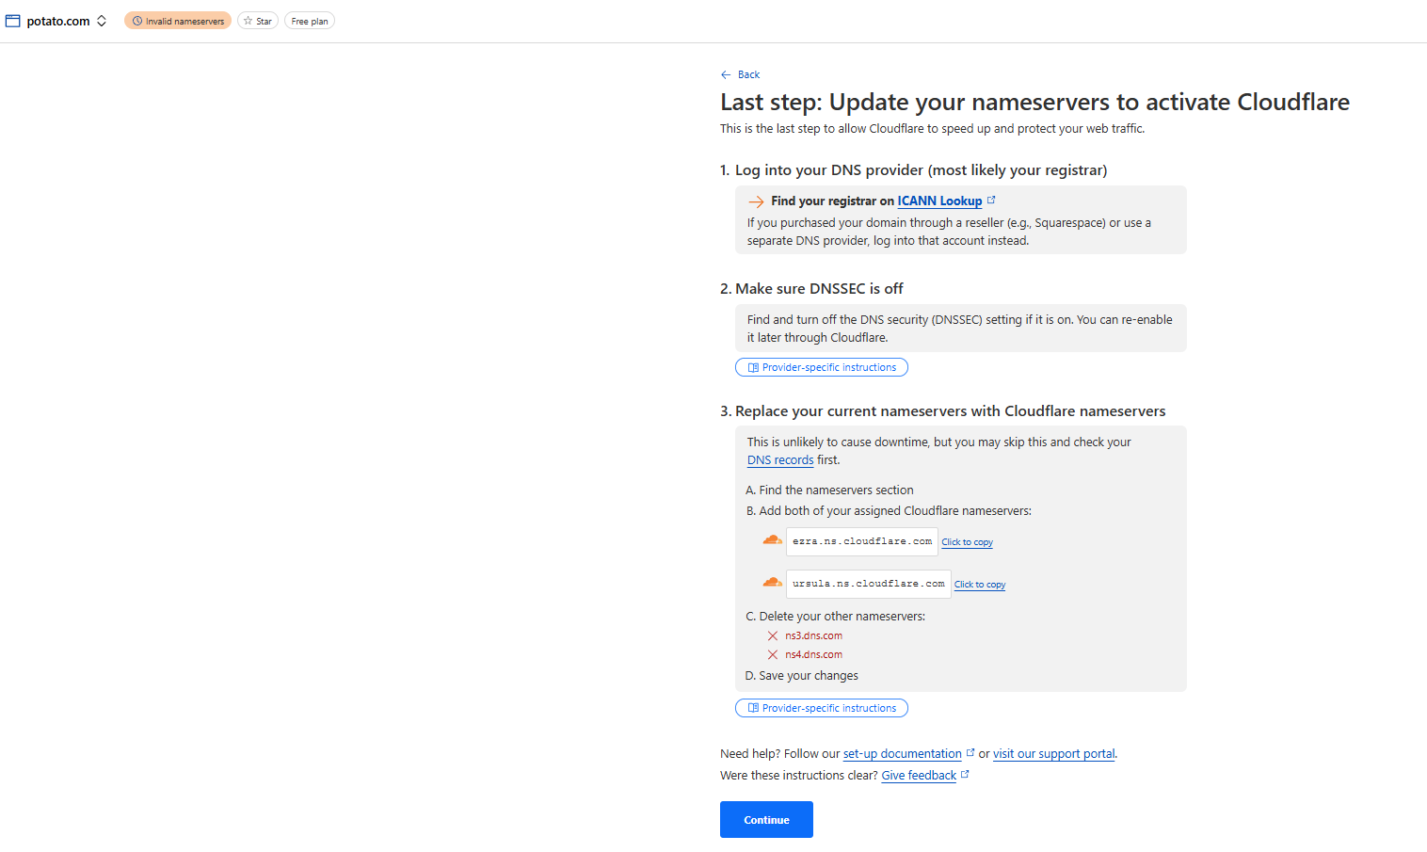This screenshot has height=852, width=1427.
Task: Open the set-up documentation link
Action: pos(902,754)
